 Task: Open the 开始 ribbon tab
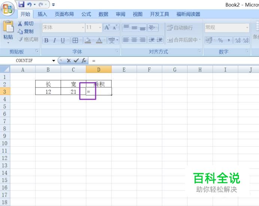tap(25, 14)
